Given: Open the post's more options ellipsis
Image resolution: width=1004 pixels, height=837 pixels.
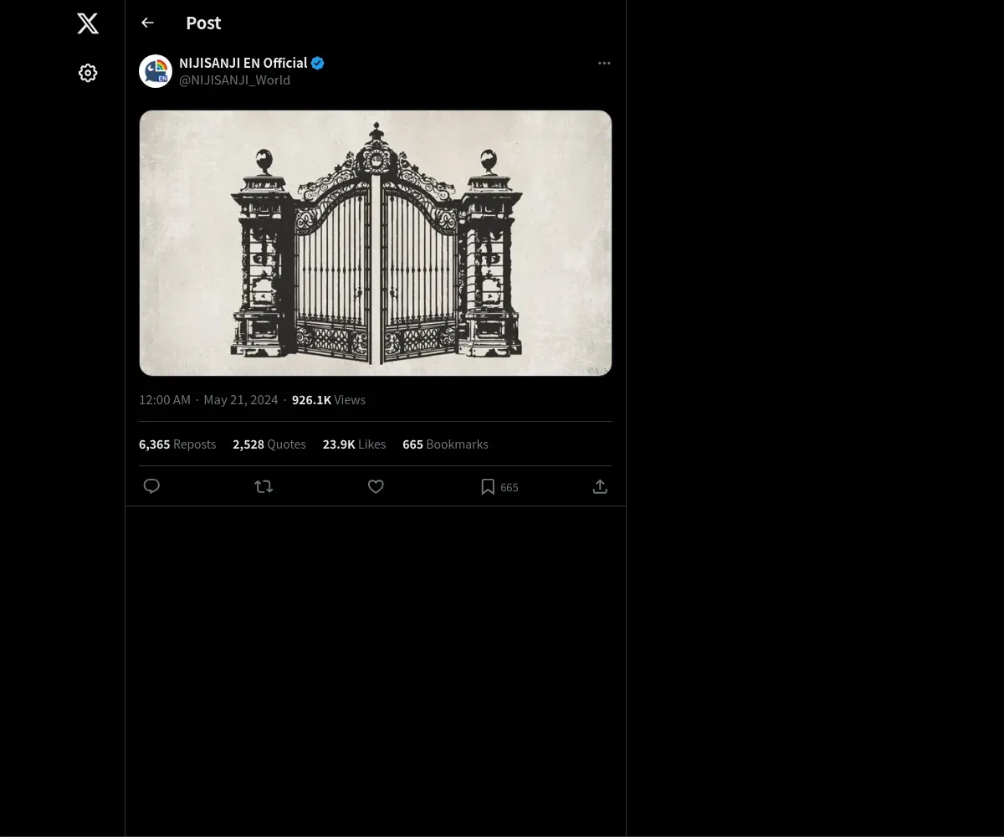Looking at the screenshot, I should (x=604, y=64).
